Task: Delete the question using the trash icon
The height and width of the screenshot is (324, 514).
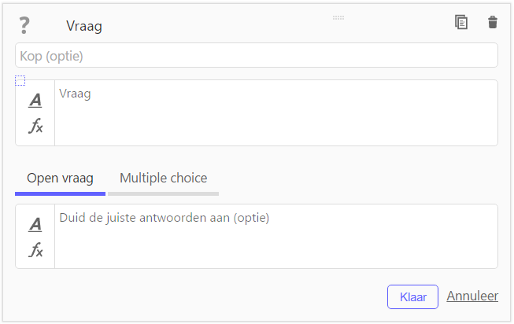Action: (x=493, y=22)
